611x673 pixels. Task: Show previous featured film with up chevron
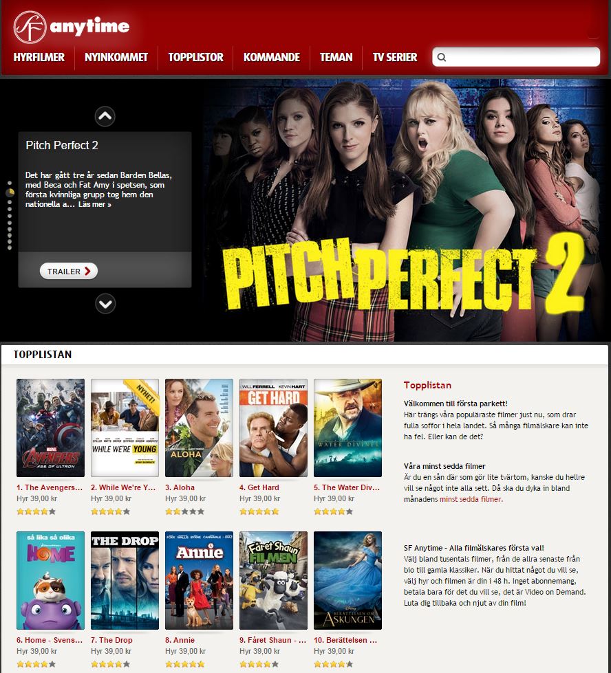(x=105, y=116)
